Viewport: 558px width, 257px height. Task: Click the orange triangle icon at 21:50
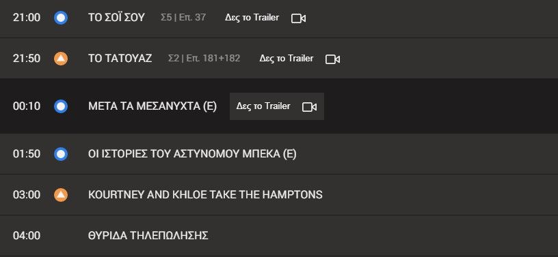[x=61, y=59]
